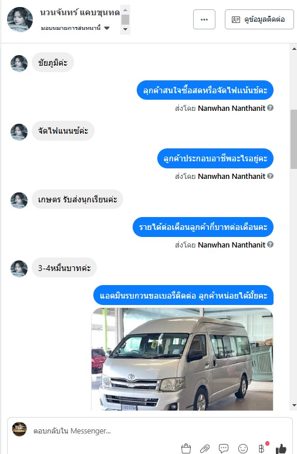The height and width of the screenshot is (454, 297).
Task: Click the ดูข้อมูลติดต่อ contact info button
Action: 259,19
